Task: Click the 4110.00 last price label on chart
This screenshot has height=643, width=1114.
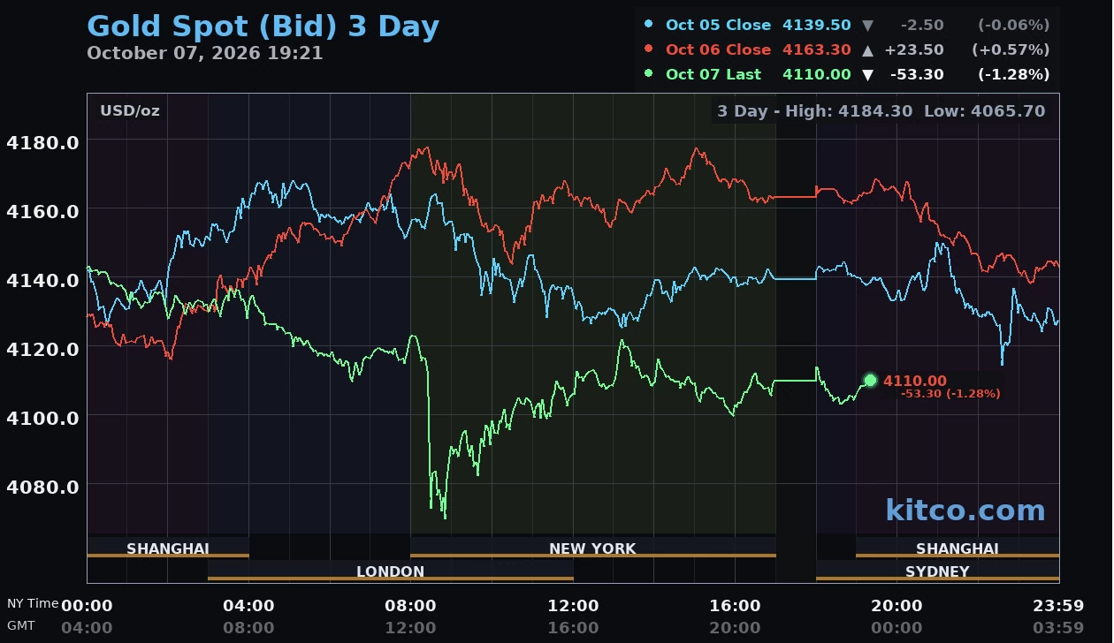Action: pyautogui.click(x=915, y=381)
